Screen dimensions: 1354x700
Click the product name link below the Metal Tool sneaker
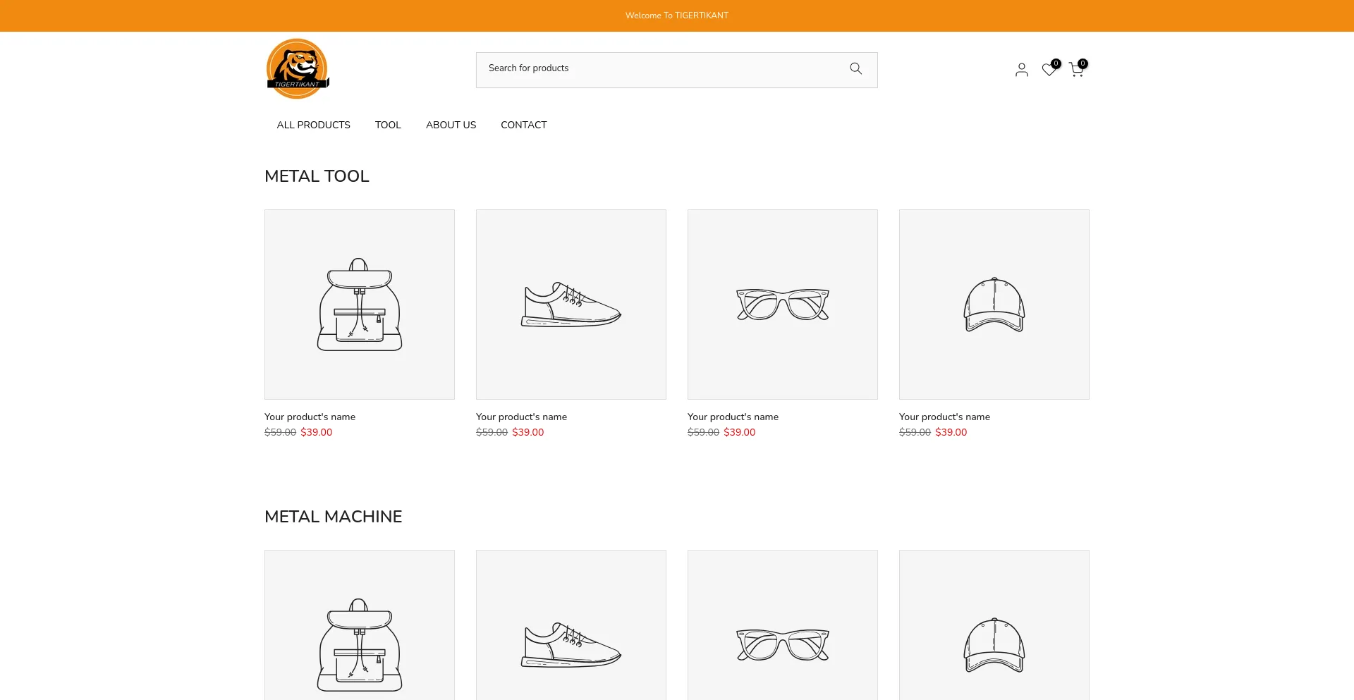(521, 417)
